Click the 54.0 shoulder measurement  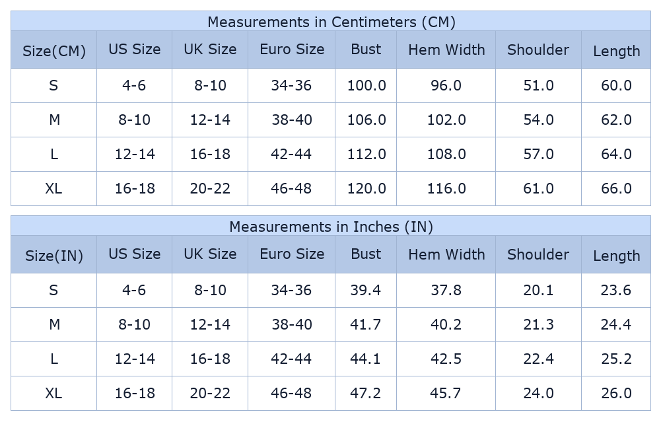coord(538,120)
